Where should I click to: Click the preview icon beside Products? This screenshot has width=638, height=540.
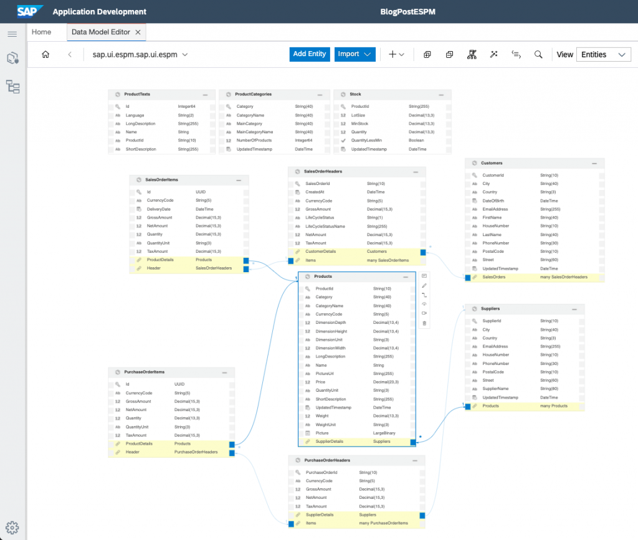pyautogui.click(x=424, y=304)
